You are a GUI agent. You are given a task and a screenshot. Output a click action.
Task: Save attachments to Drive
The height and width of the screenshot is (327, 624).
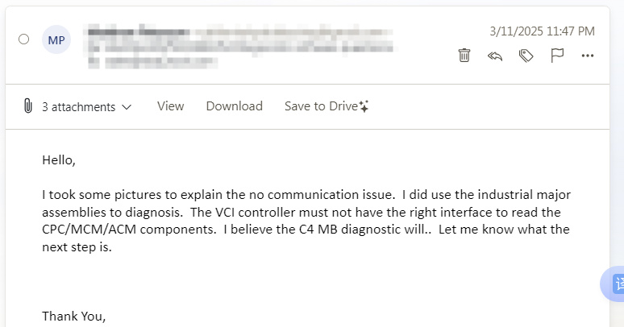pyautogui.click(x=321, y=106)
